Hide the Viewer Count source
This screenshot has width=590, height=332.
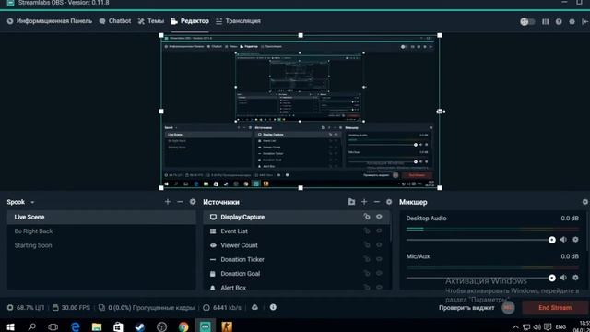click(x=379, y=244)
